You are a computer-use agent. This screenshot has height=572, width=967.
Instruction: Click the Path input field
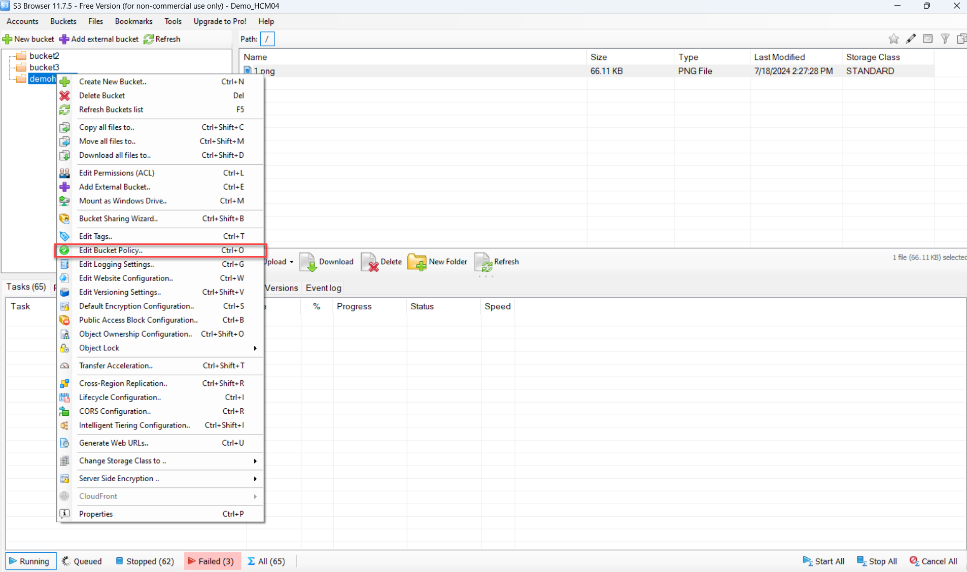pos(267,39)
